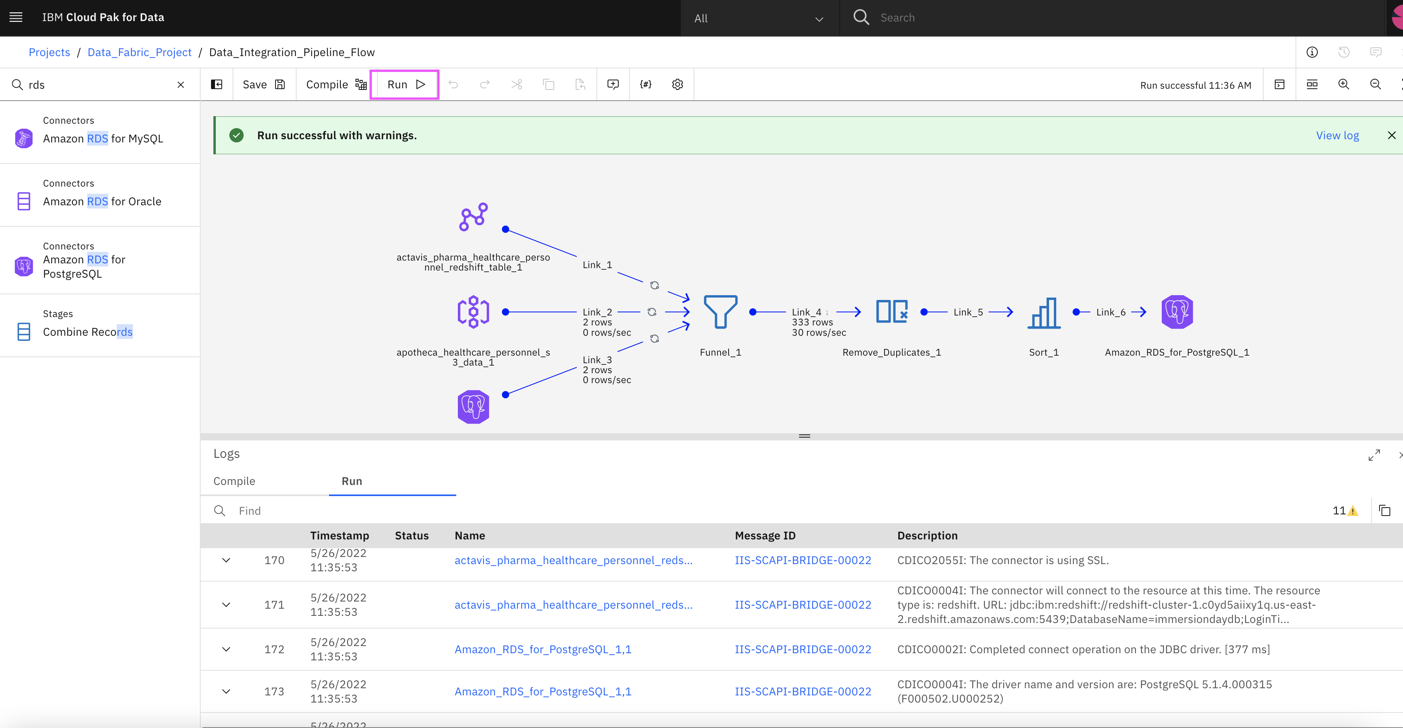The height and width of the screenshot is (728, 1403).
Task: Open the information panel icon
Action: pyautogui.click(x=1312, y=52)
